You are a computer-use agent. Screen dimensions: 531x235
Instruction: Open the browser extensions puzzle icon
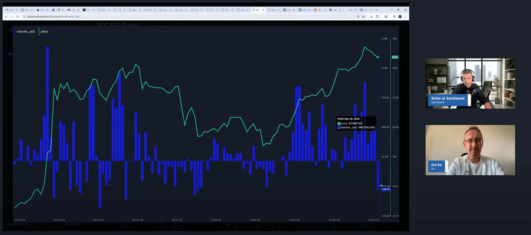(x=378, y=17)
